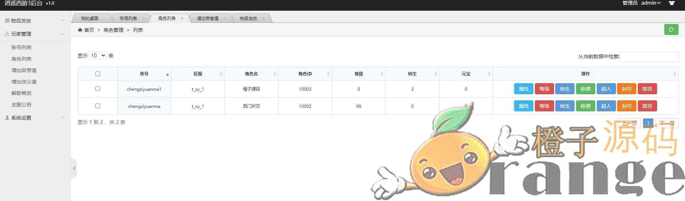Open the rows-per-page dropdown showing 10
This screenshot has width=685, height=201.
pos(98,56)
